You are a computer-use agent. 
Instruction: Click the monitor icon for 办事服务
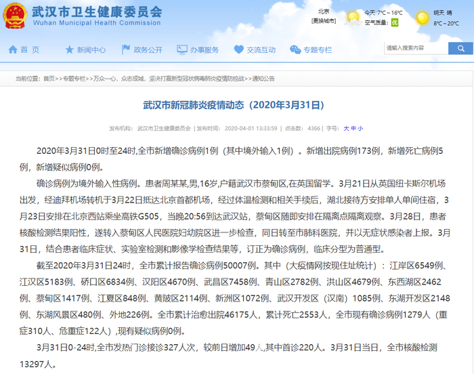pos(182,50)
